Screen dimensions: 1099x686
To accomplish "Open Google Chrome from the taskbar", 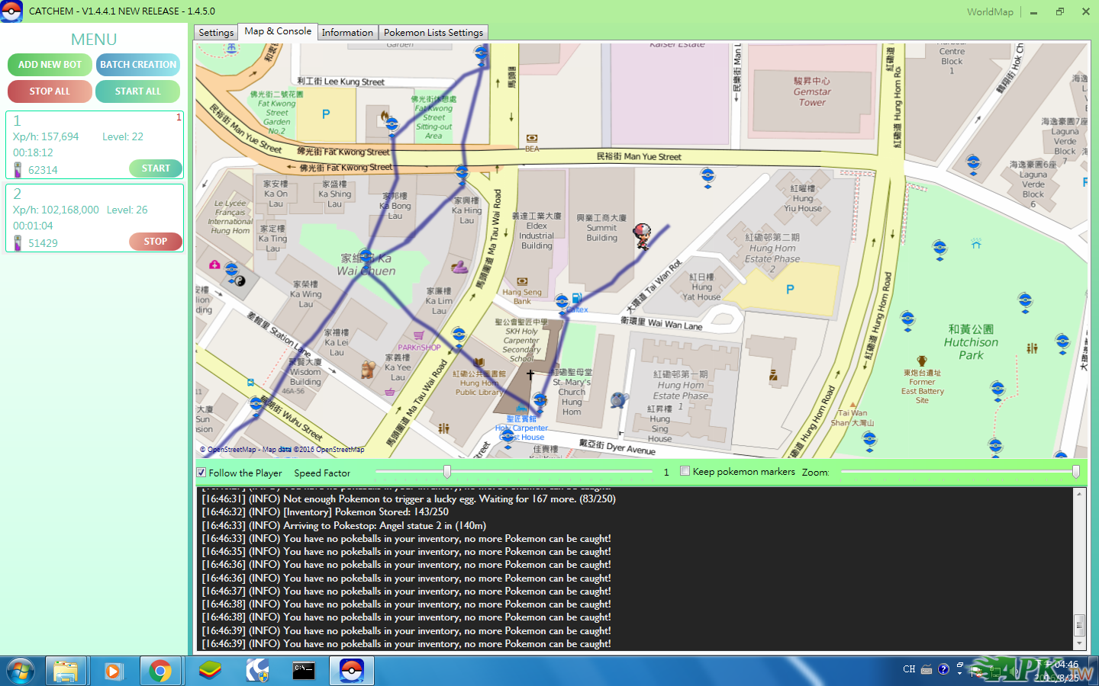I will (x=160, y=671).
